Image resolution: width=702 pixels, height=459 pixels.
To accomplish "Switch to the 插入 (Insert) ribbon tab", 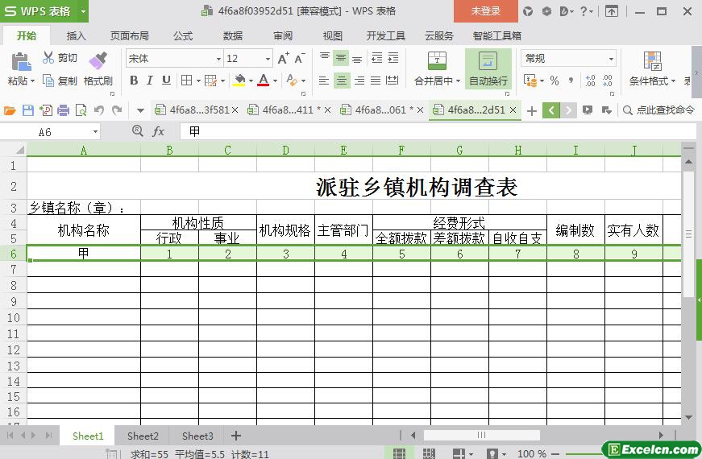I will [77, 35].
